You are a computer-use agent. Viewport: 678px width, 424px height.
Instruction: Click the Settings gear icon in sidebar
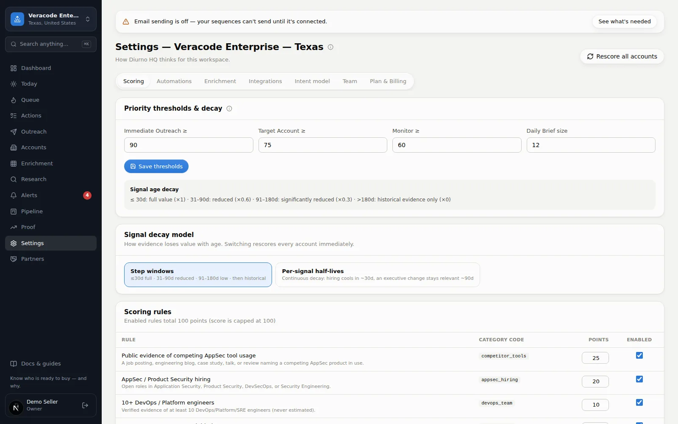click(x=14, y=243)
